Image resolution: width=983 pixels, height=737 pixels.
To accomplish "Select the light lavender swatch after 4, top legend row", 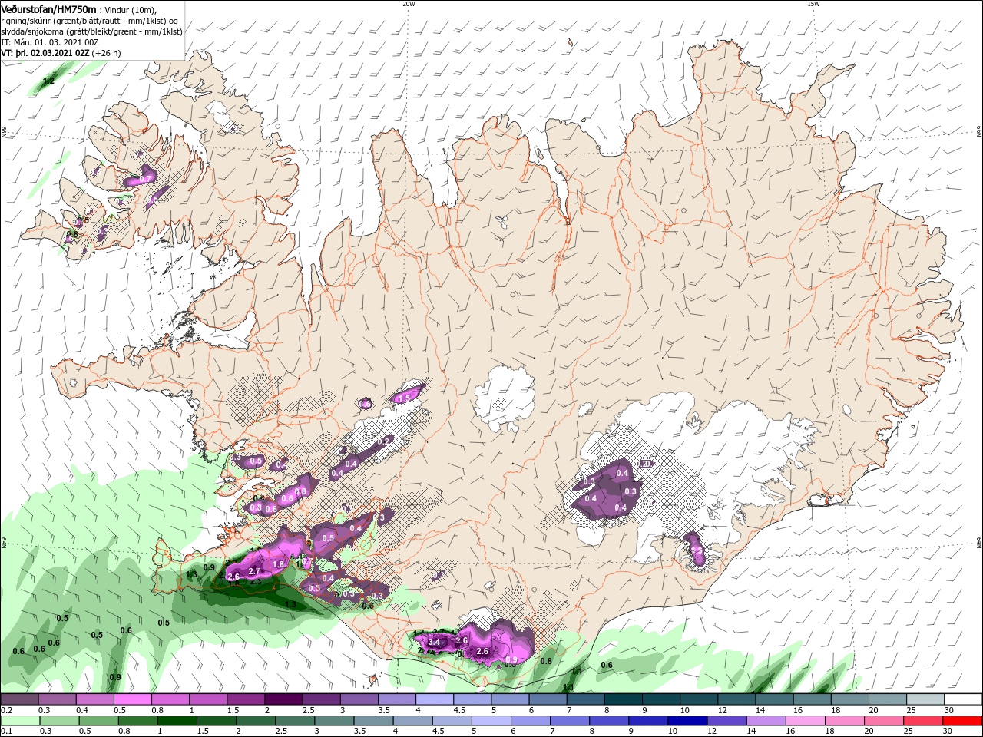I will pyautogui.click(x=433, y=699).
